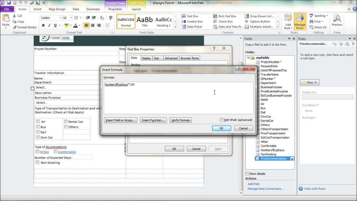The width and height of the screenshot is (357, 201).
Task: Check the Rail transportation checkbox
Action: click(x=38, y=132)
